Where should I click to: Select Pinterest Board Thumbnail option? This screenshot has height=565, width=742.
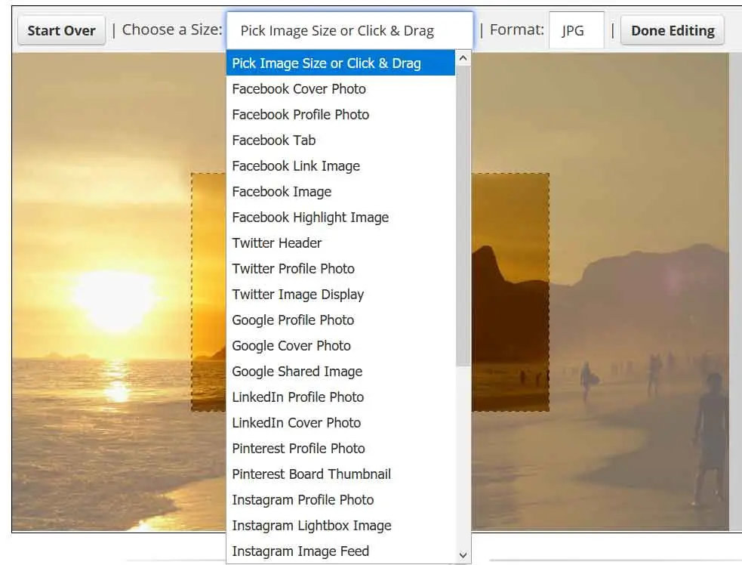point(340,474)
